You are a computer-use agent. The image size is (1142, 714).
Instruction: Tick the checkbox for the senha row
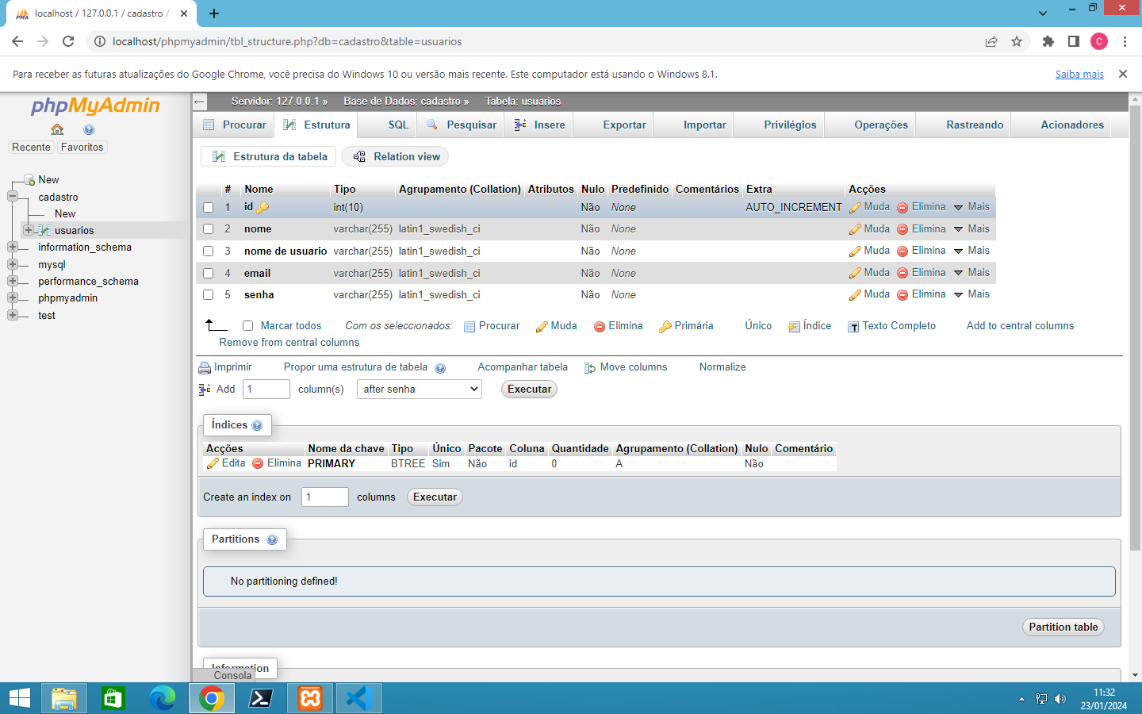208,295
